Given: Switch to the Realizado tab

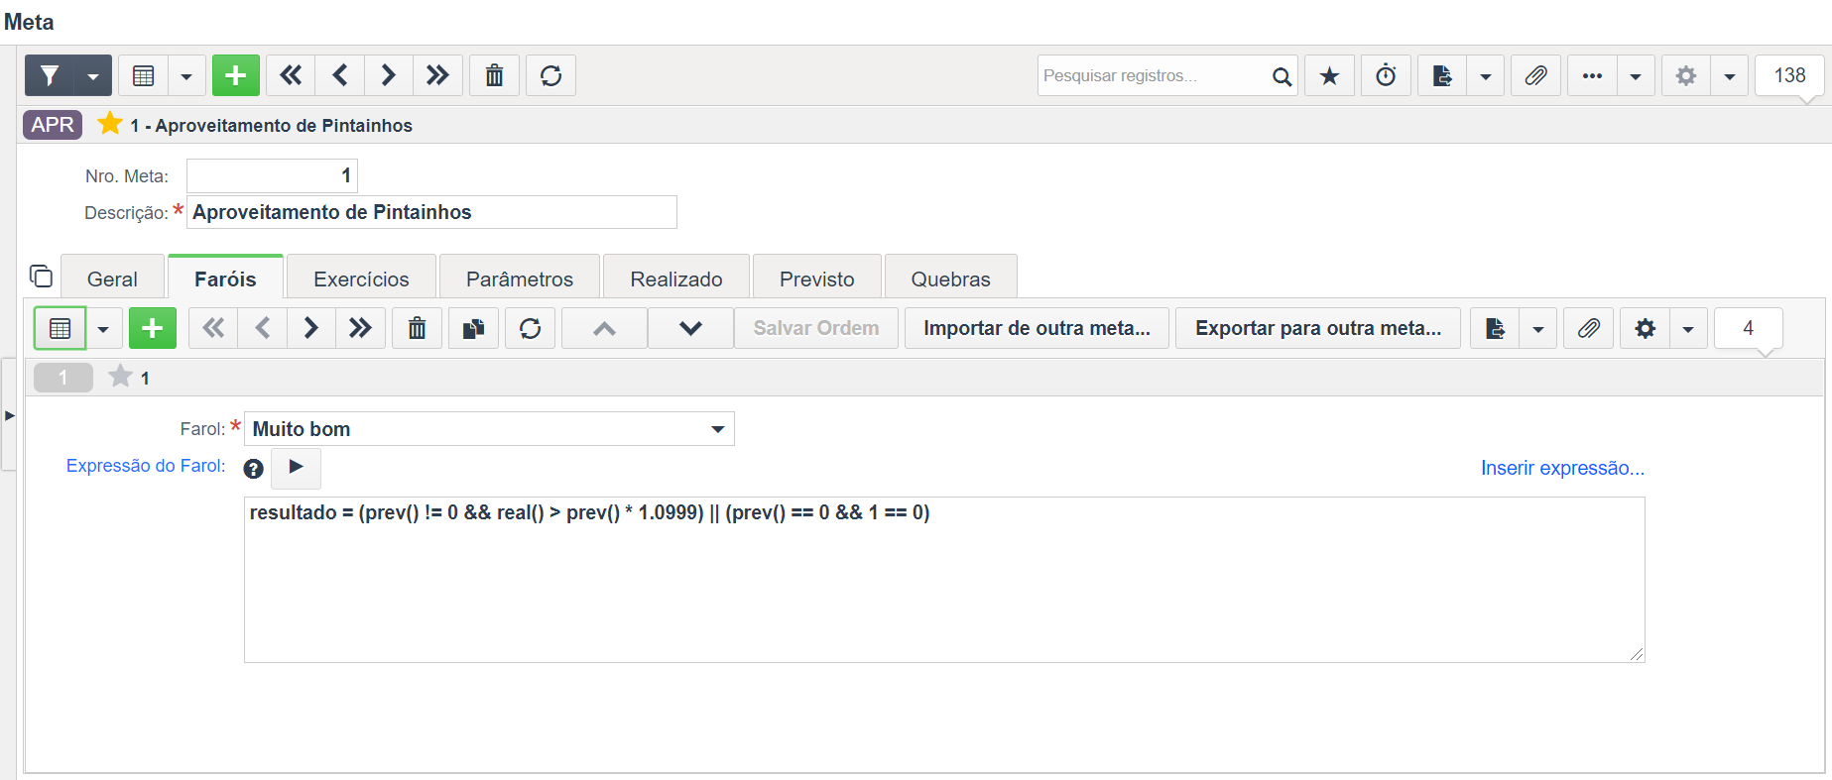Looking at the screenshot, I should (x=676, y=279).
